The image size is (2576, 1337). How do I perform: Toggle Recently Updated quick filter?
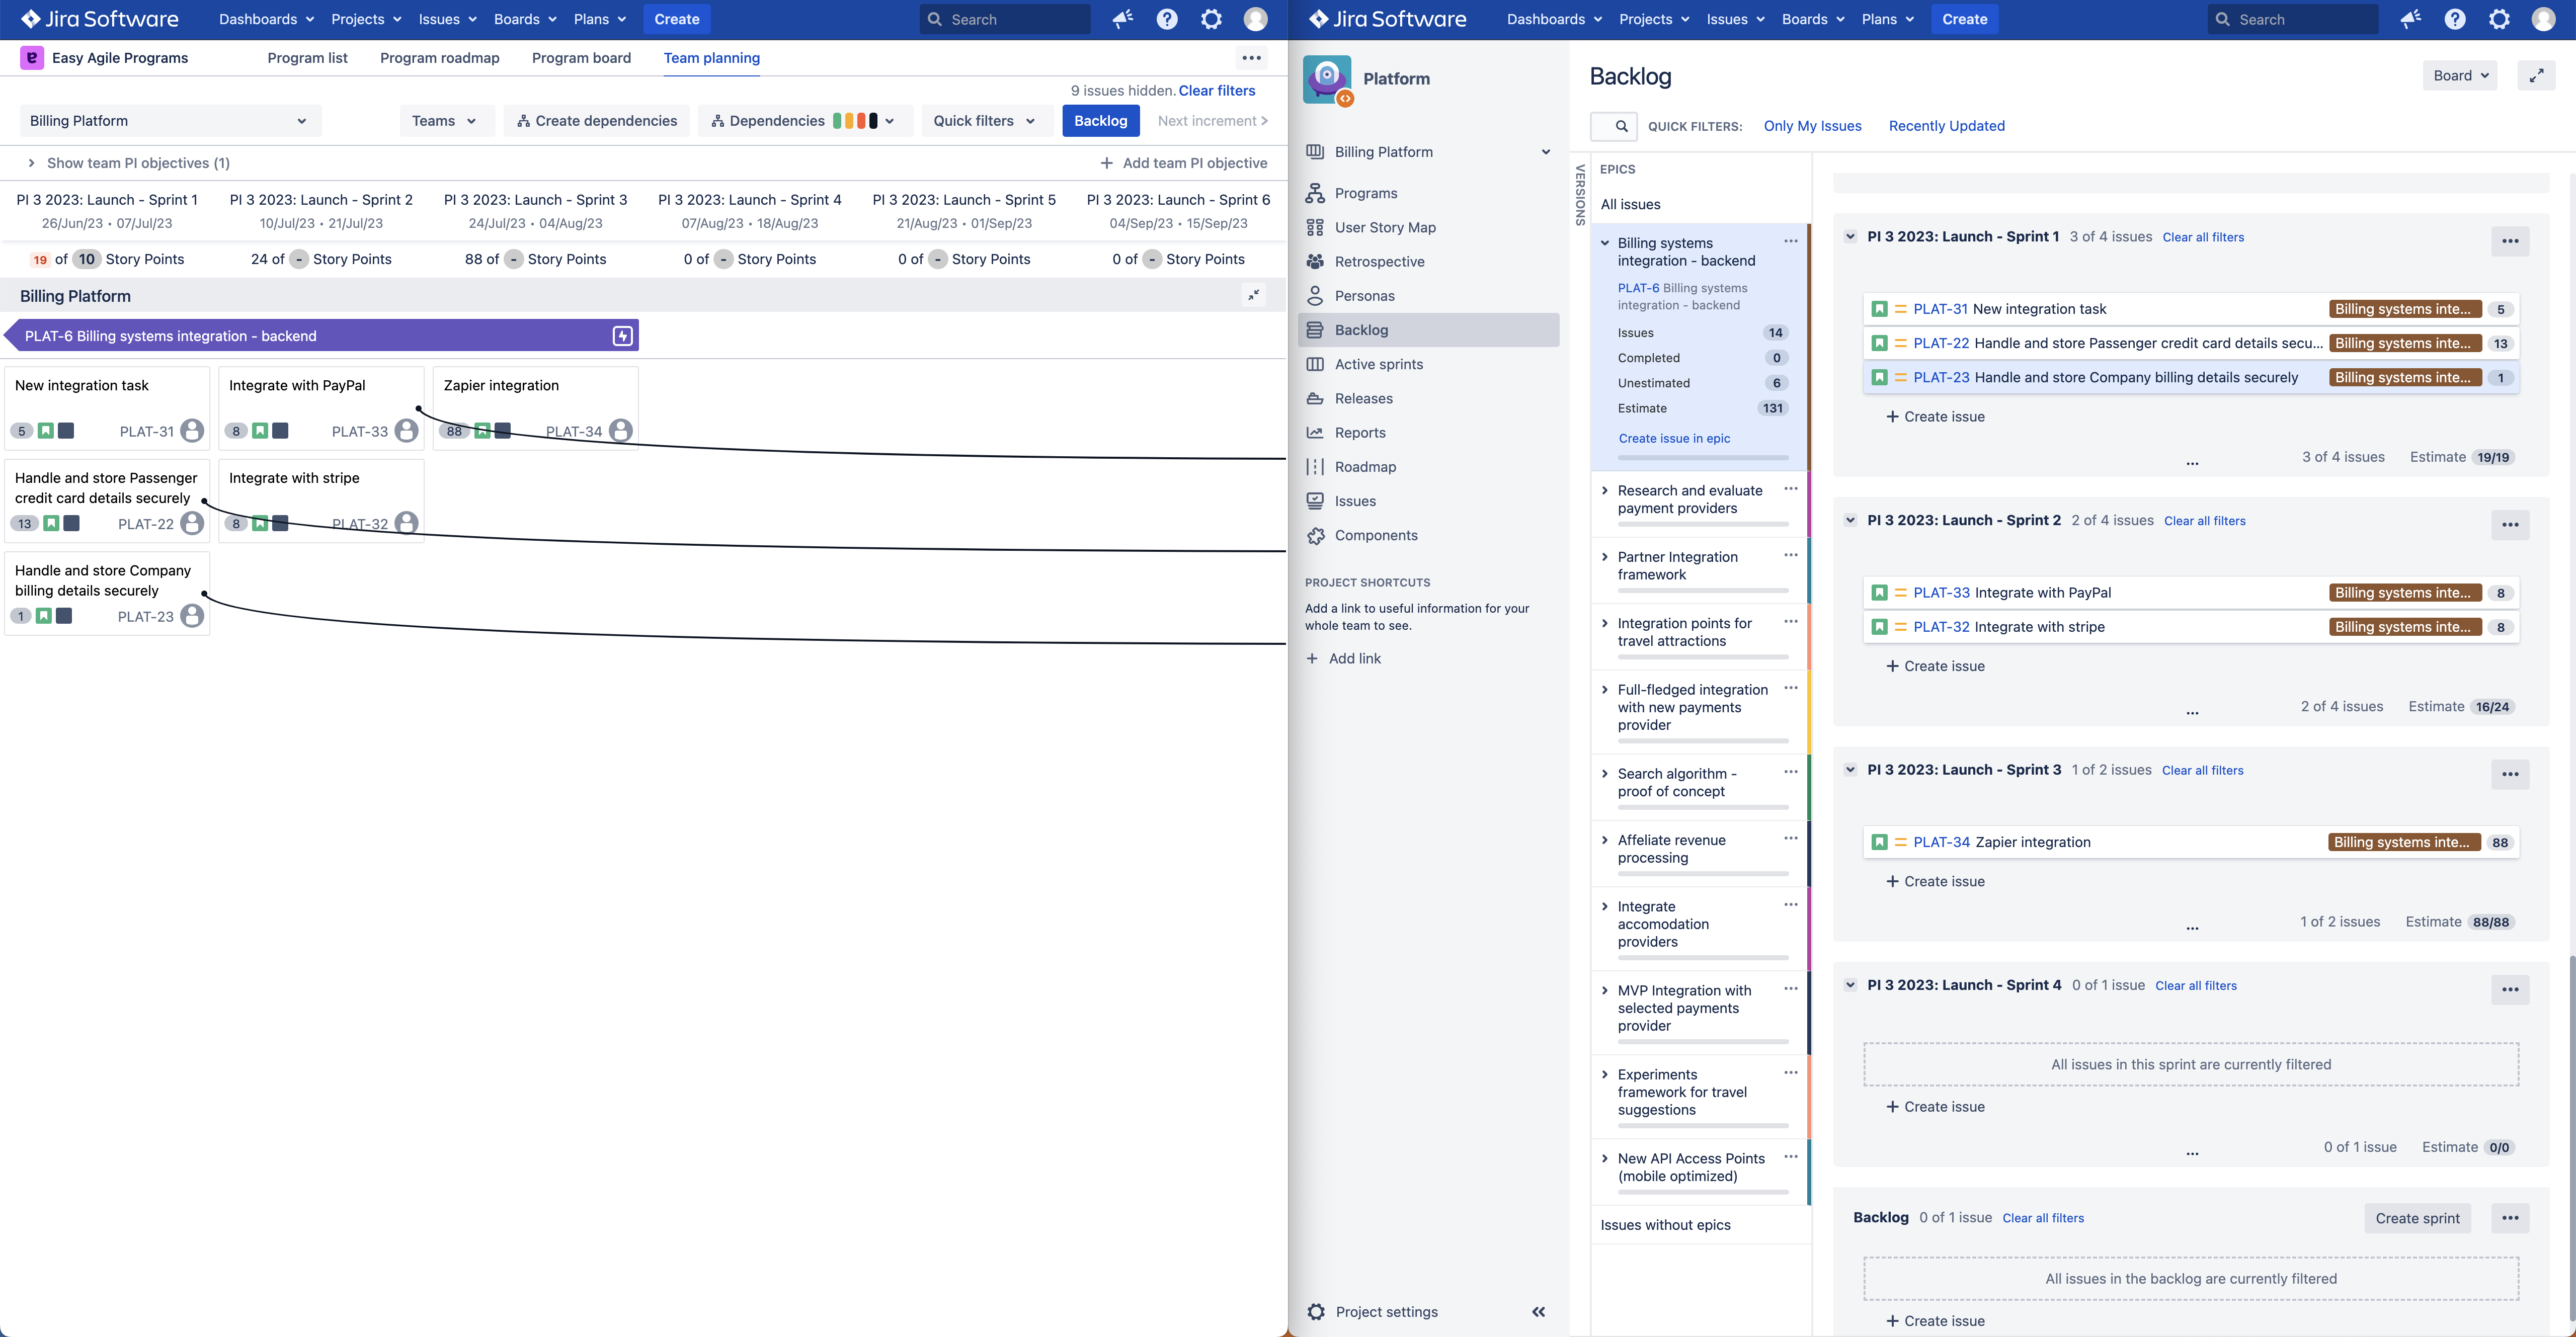[x=1946, y=126]
